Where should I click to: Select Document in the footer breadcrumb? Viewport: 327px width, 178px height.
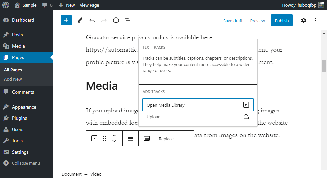(71, 174)
